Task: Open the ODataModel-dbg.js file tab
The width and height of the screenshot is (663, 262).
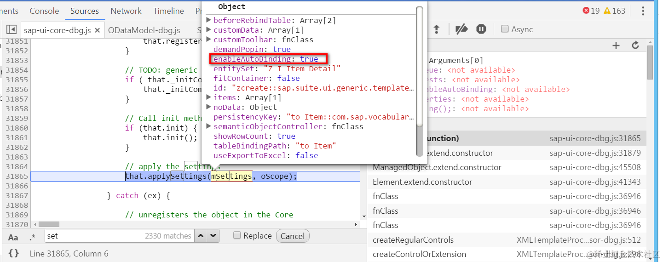Action: (x=144, y=30)
